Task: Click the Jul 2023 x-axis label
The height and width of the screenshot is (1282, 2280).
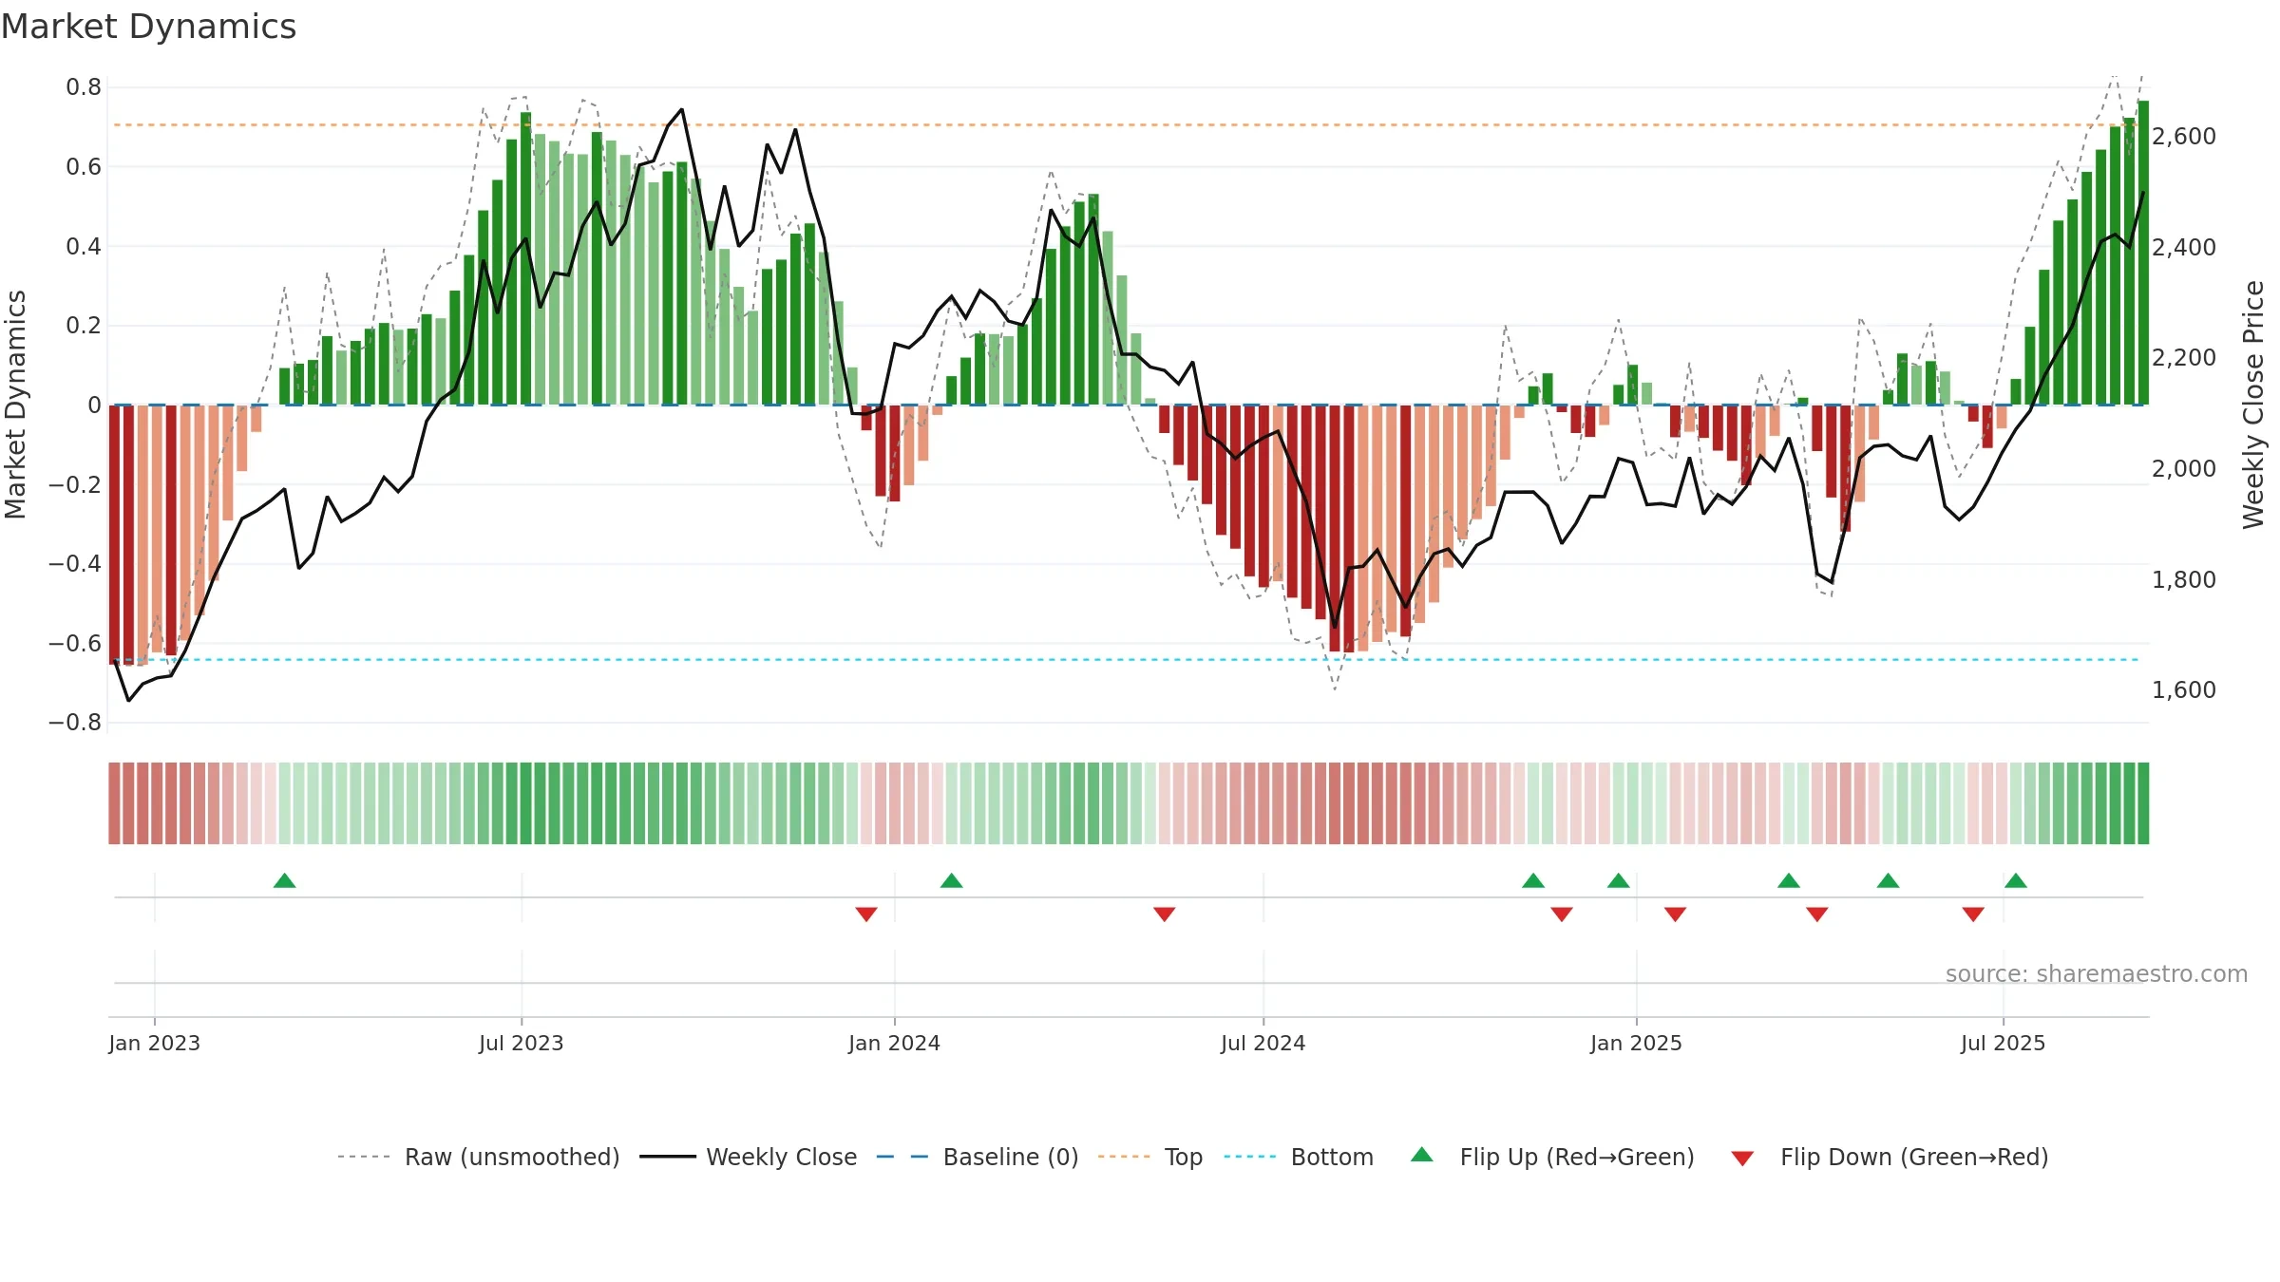Action: [522, 1043]
